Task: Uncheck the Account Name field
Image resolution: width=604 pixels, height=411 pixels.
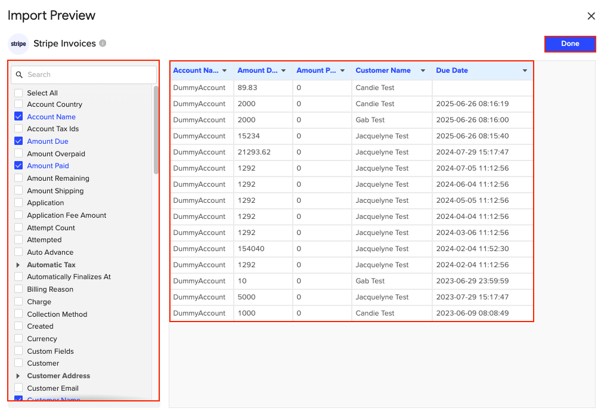Action: pos(18,116)
